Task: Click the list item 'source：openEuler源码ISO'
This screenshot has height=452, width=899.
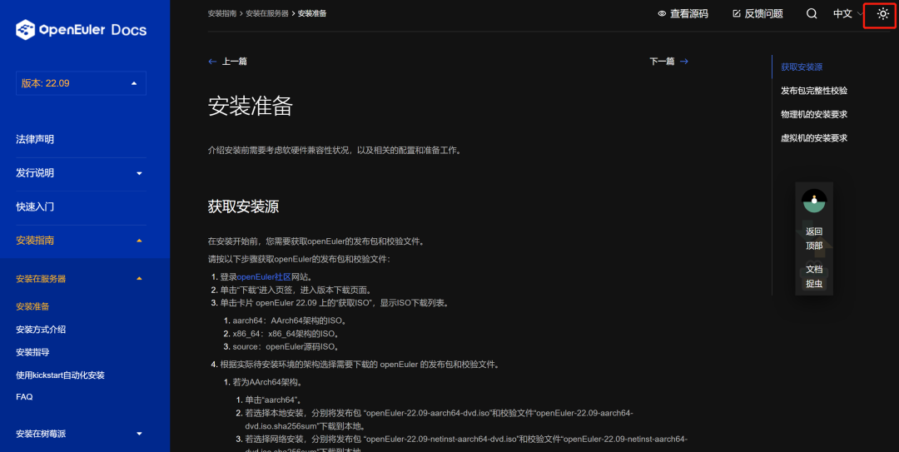Action: (x=286, y=346)
